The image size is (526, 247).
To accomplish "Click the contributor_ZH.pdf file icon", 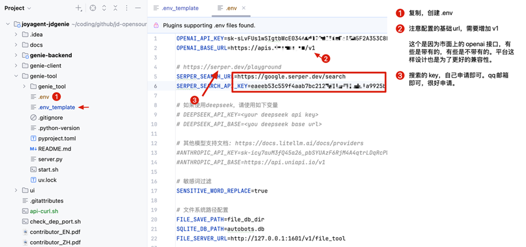I will pos(25,242).
